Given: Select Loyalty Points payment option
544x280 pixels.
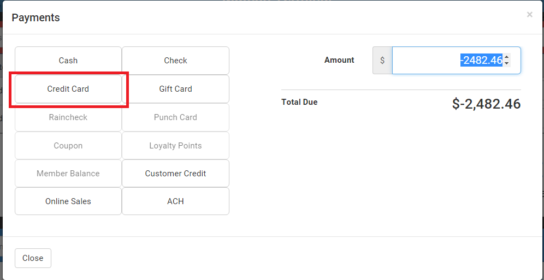Looking at the screenshot, I should point(175,146).
